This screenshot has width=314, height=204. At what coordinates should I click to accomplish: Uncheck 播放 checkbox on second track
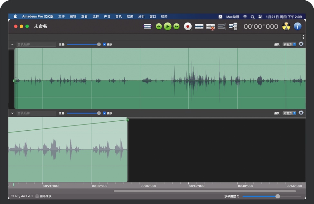point(104,113)
